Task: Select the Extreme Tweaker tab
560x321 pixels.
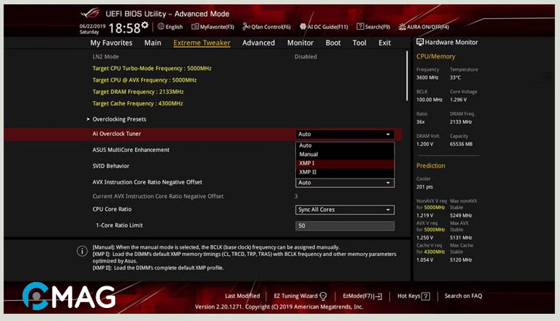Action: tap(202, 43)
